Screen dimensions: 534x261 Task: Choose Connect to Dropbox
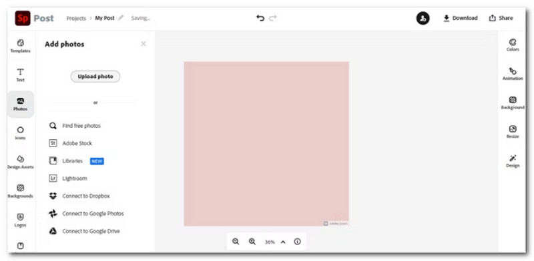[x=79, y=196]
